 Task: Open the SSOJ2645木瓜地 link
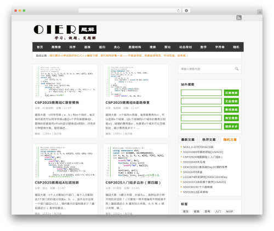[x=194, y=162]
